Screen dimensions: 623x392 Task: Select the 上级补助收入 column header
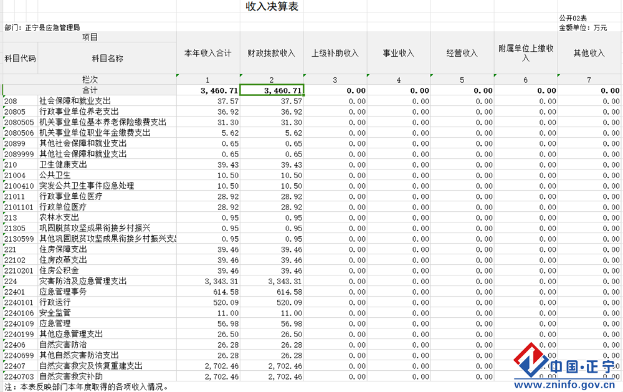[335, 53]
